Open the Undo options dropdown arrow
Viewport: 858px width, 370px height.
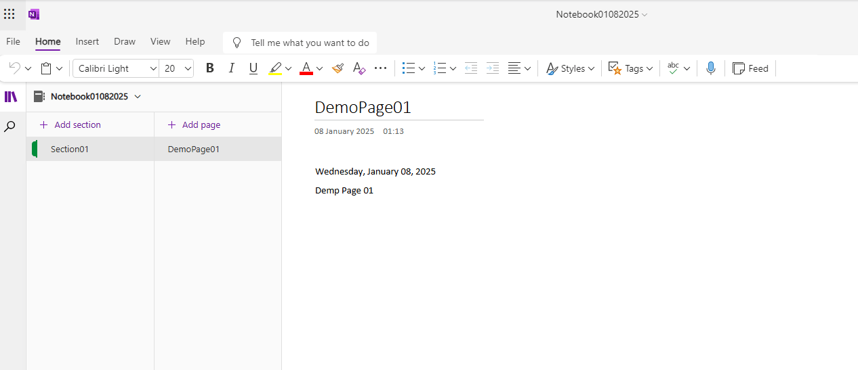[x=28, y=68]
